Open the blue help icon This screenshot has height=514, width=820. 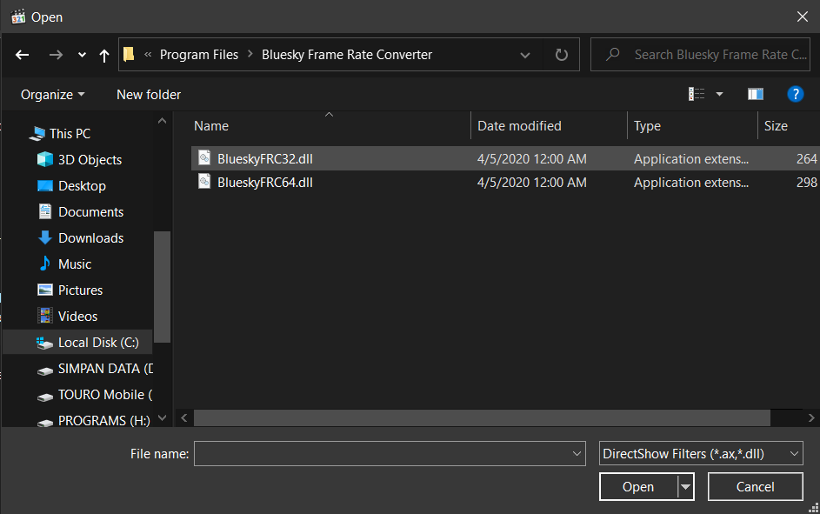(795, 94)
